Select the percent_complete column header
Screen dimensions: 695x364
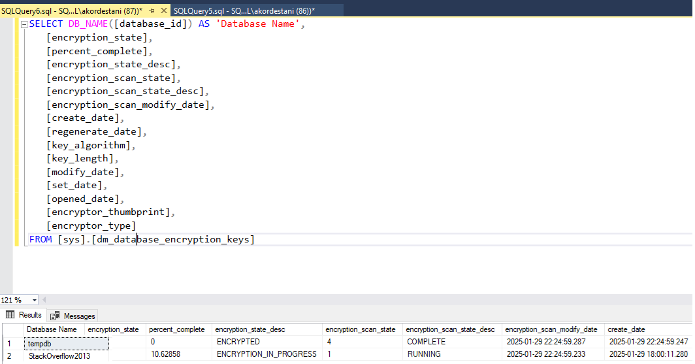click(x=177, y=329)
